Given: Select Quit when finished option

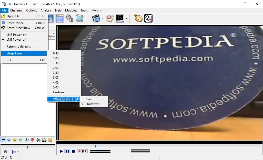Looking at the screenshot, I should pyautogui.click(x=94, y=99).
